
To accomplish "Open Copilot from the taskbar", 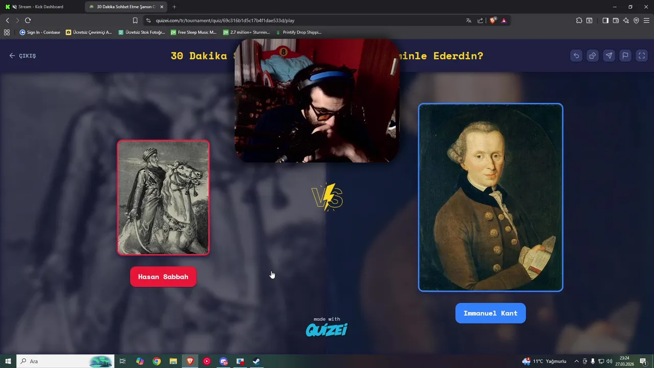I will click(x=140, y=361).
